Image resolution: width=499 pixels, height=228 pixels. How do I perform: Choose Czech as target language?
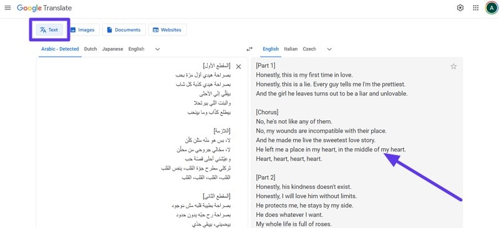coord(309,49)
